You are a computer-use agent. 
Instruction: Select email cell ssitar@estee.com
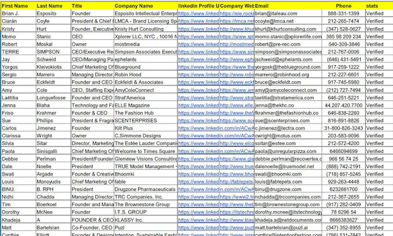(288, 144)
